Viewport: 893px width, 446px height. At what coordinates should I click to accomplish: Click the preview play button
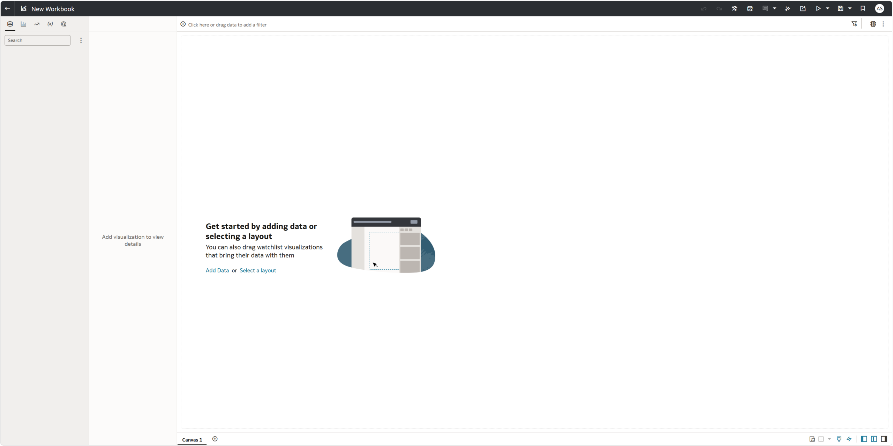(818, 8)
